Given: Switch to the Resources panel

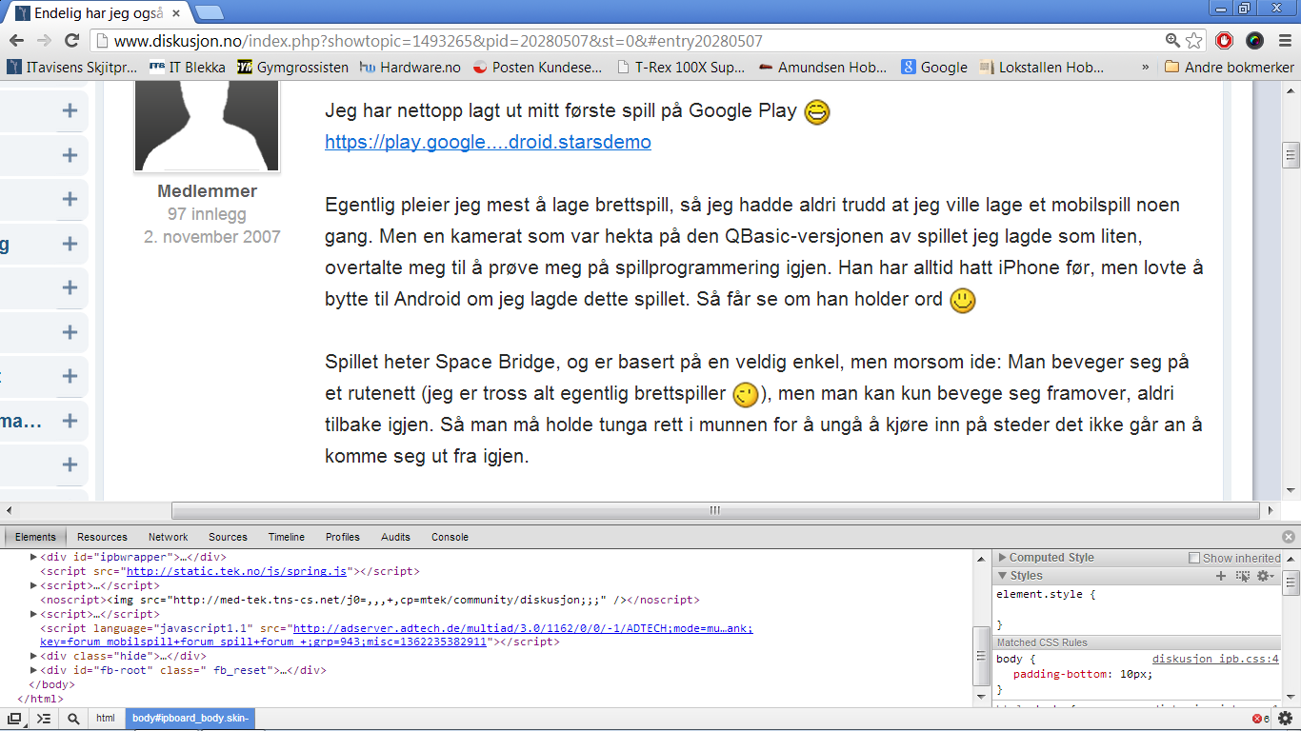Looking at the screenshot, I should 102,537.
